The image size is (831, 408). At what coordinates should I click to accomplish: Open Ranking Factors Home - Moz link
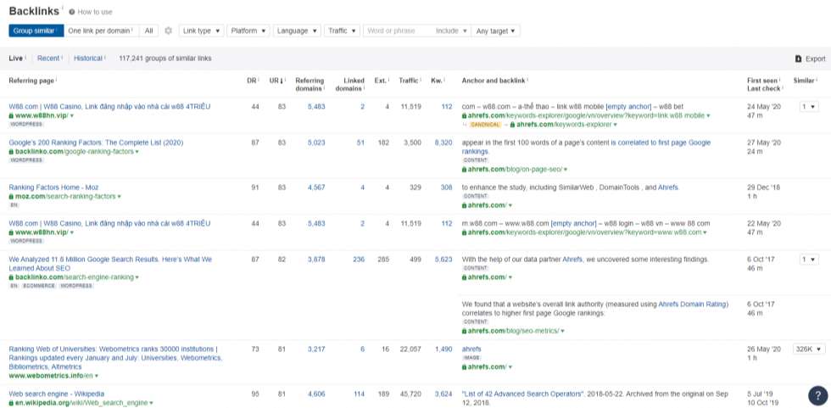[53, 187]
